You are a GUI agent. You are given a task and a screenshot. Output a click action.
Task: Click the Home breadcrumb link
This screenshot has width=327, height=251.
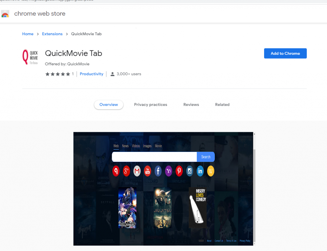pyautogui.click(x=28, y=34)
